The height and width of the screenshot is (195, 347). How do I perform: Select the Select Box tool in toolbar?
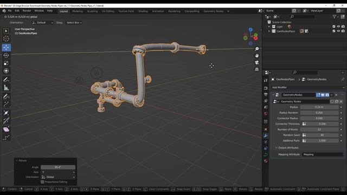pos(6,31)
